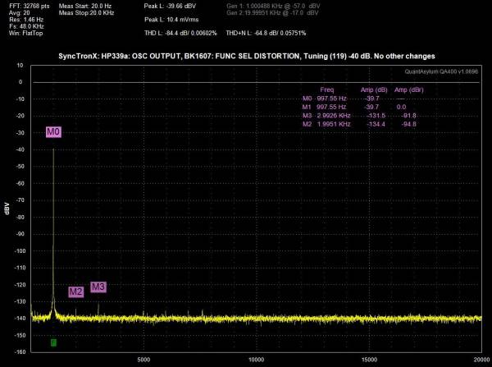Click the green fundamental marker below the trace
The width and height of the screenshot is (492, 367).
(53, 342)
